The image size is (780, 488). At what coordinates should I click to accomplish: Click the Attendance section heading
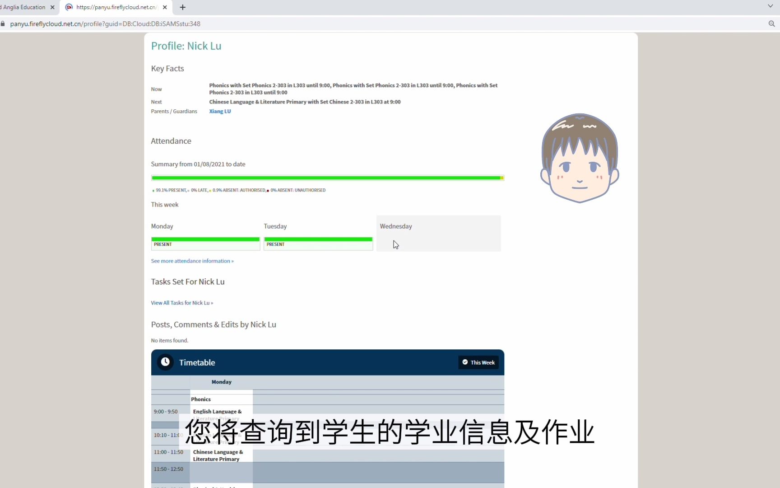(x=171, y=141)
